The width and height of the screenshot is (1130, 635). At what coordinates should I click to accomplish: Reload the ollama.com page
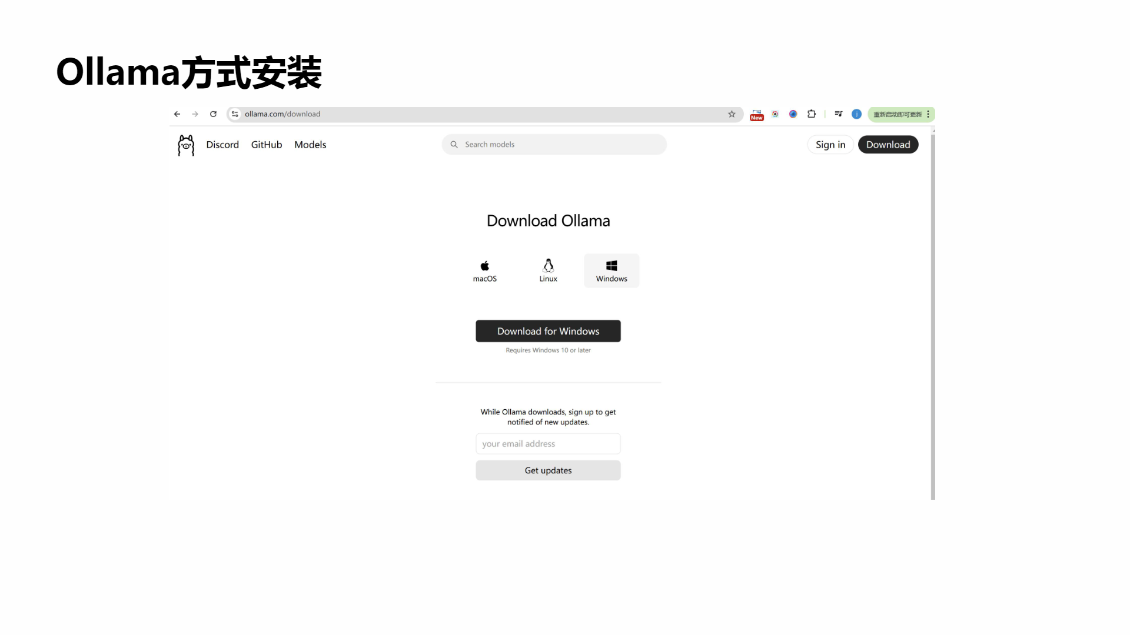tap(214, 114)
